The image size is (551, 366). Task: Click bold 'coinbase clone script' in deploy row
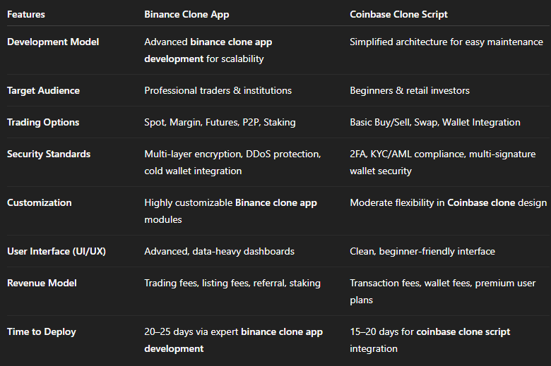point(463,331)
